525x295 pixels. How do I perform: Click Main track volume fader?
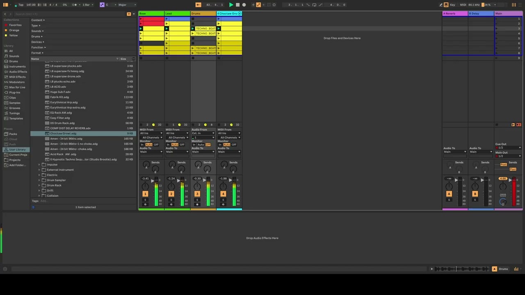[510, 180]
